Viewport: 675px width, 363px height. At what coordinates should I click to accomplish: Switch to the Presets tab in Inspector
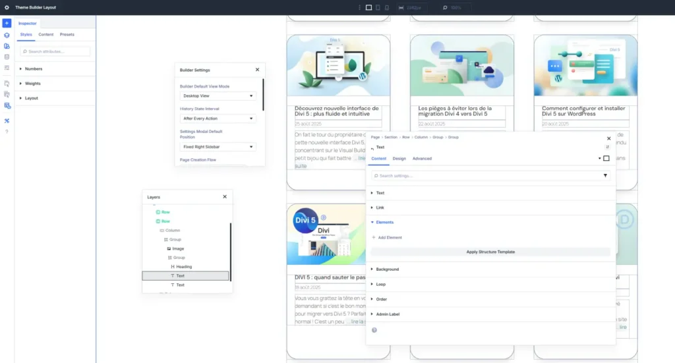click(x=67, y=34)
